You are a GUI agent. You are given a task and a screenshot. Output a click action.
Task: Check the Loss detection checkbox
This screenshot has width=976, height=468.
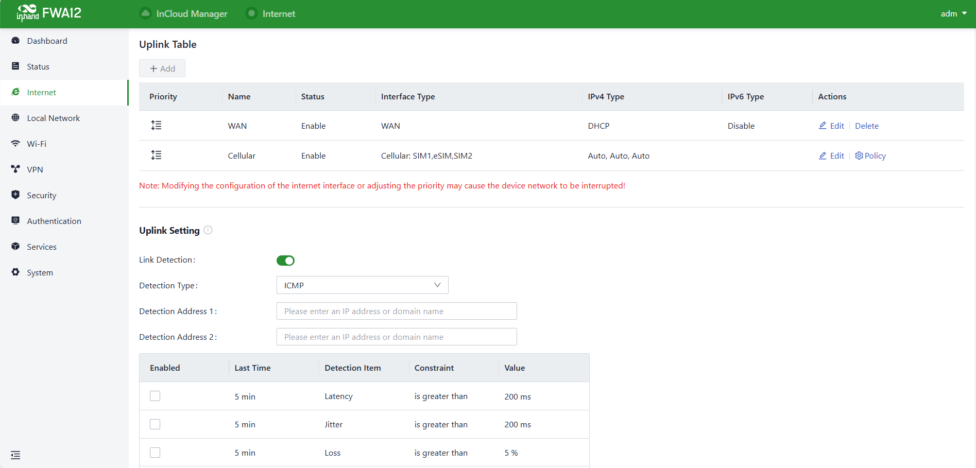tap(155, 453)
